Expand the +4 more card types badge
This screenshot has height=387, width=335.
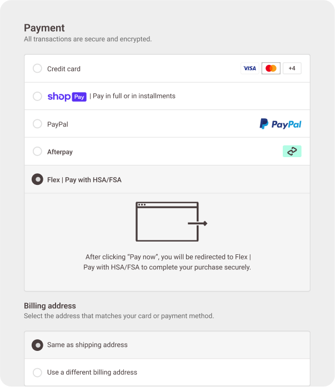(292, 68)
